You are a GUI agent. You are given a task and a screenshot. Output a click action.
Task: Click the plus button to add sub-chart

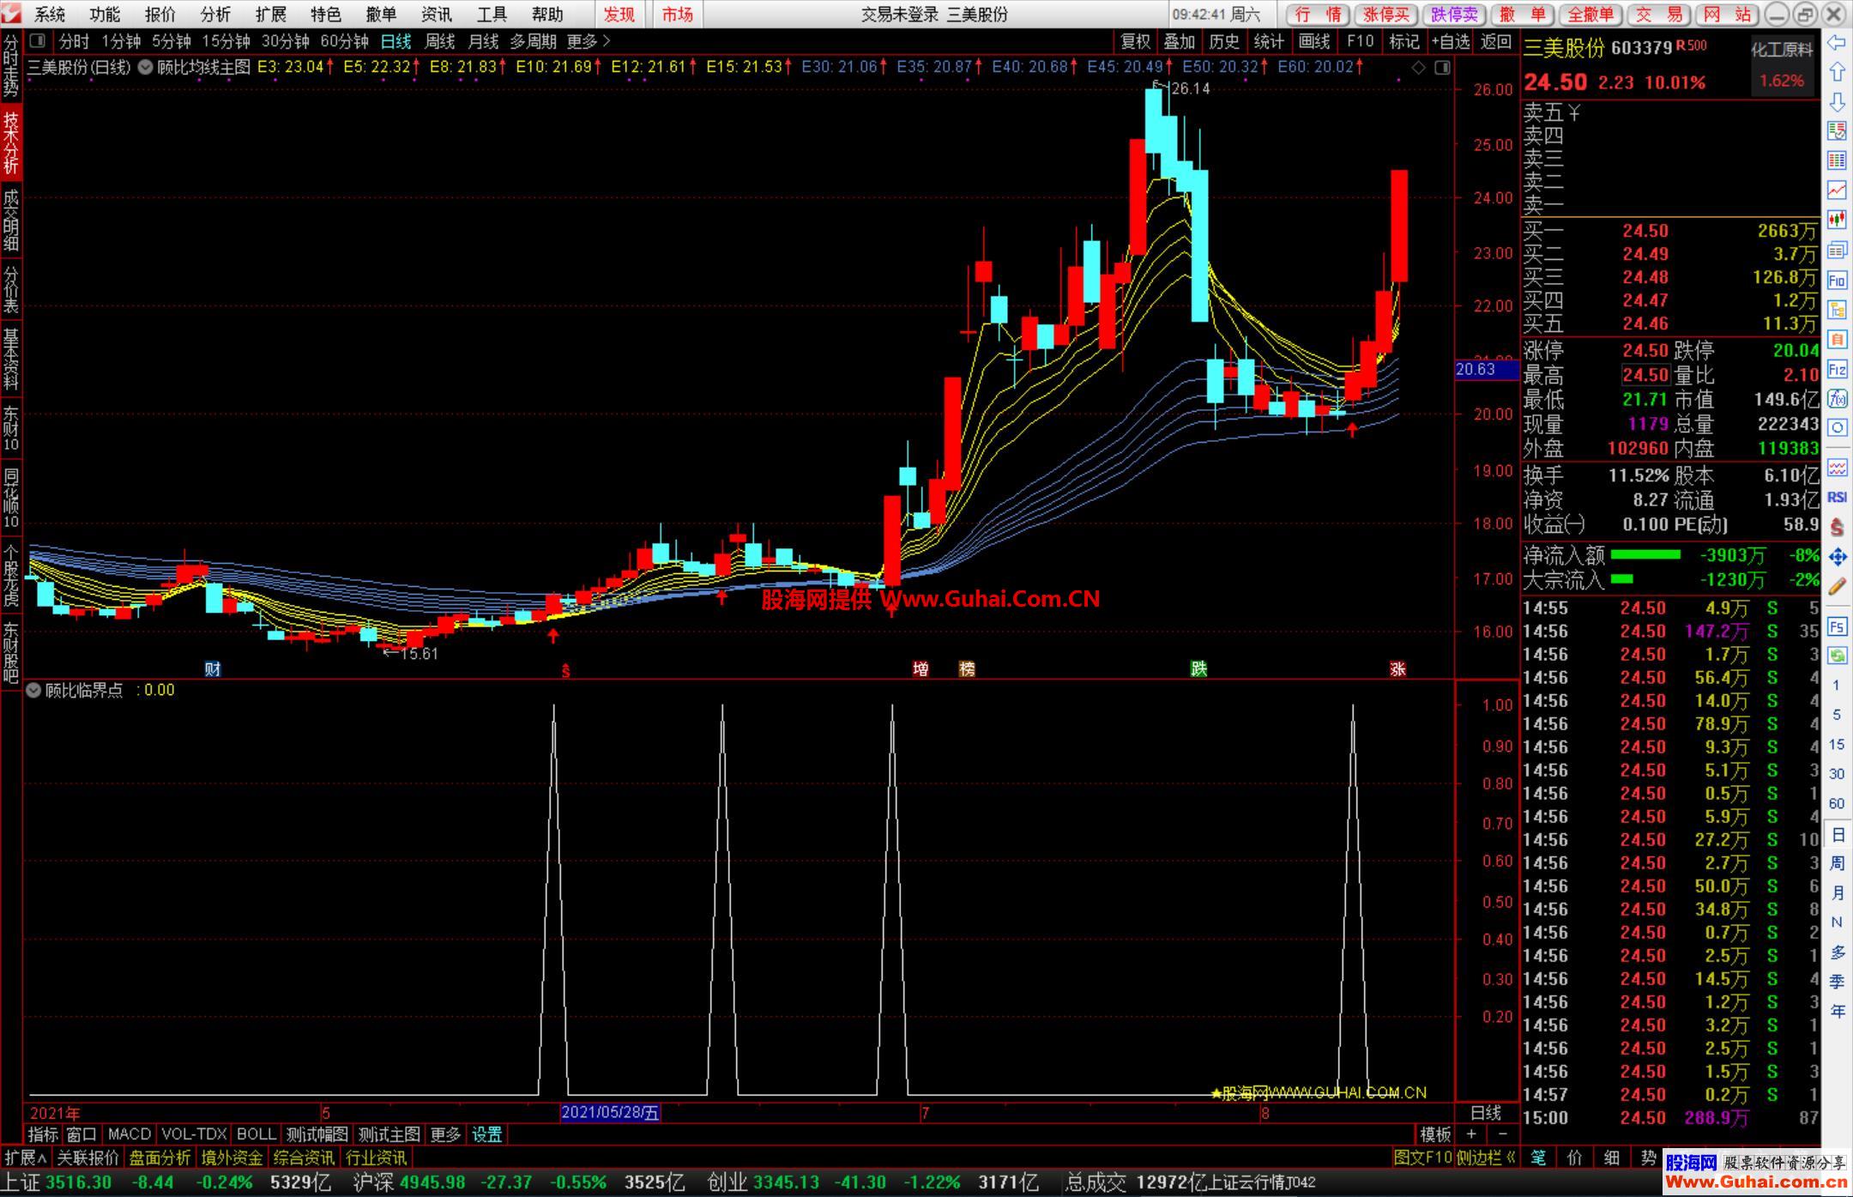tap(1471, 1134)
